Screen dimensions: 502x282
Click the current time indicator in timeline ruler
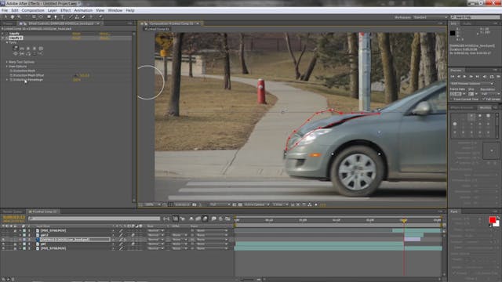pos(404,221)
